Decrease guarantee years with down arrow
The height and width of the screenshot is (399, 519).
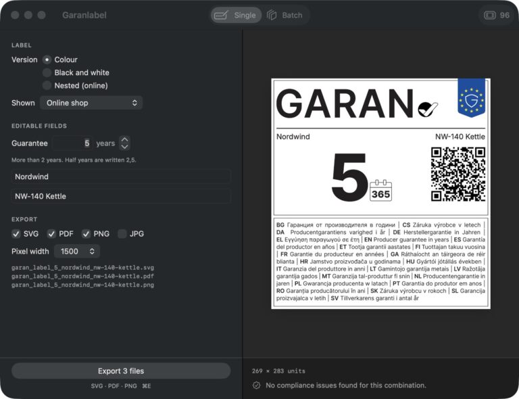click(x=124, y=147)
